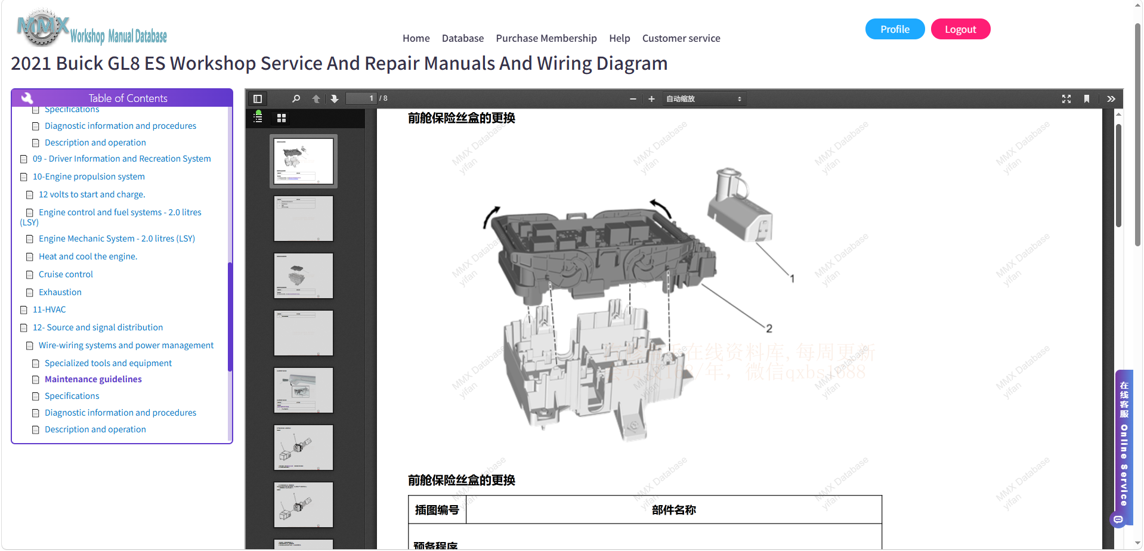
Task: Go to the next PDF page
Action: pyautogui.click(x=335, y=99)
